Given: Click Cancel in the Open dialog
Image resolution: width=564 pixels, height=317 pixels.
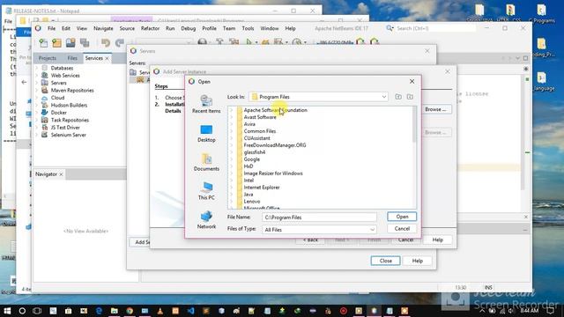Looking at the screenshot, I should [402, 229].
